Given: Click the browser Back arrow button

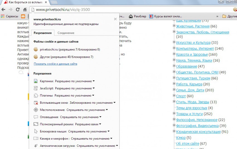Looking at the screenshot, I should pos(4,9).
